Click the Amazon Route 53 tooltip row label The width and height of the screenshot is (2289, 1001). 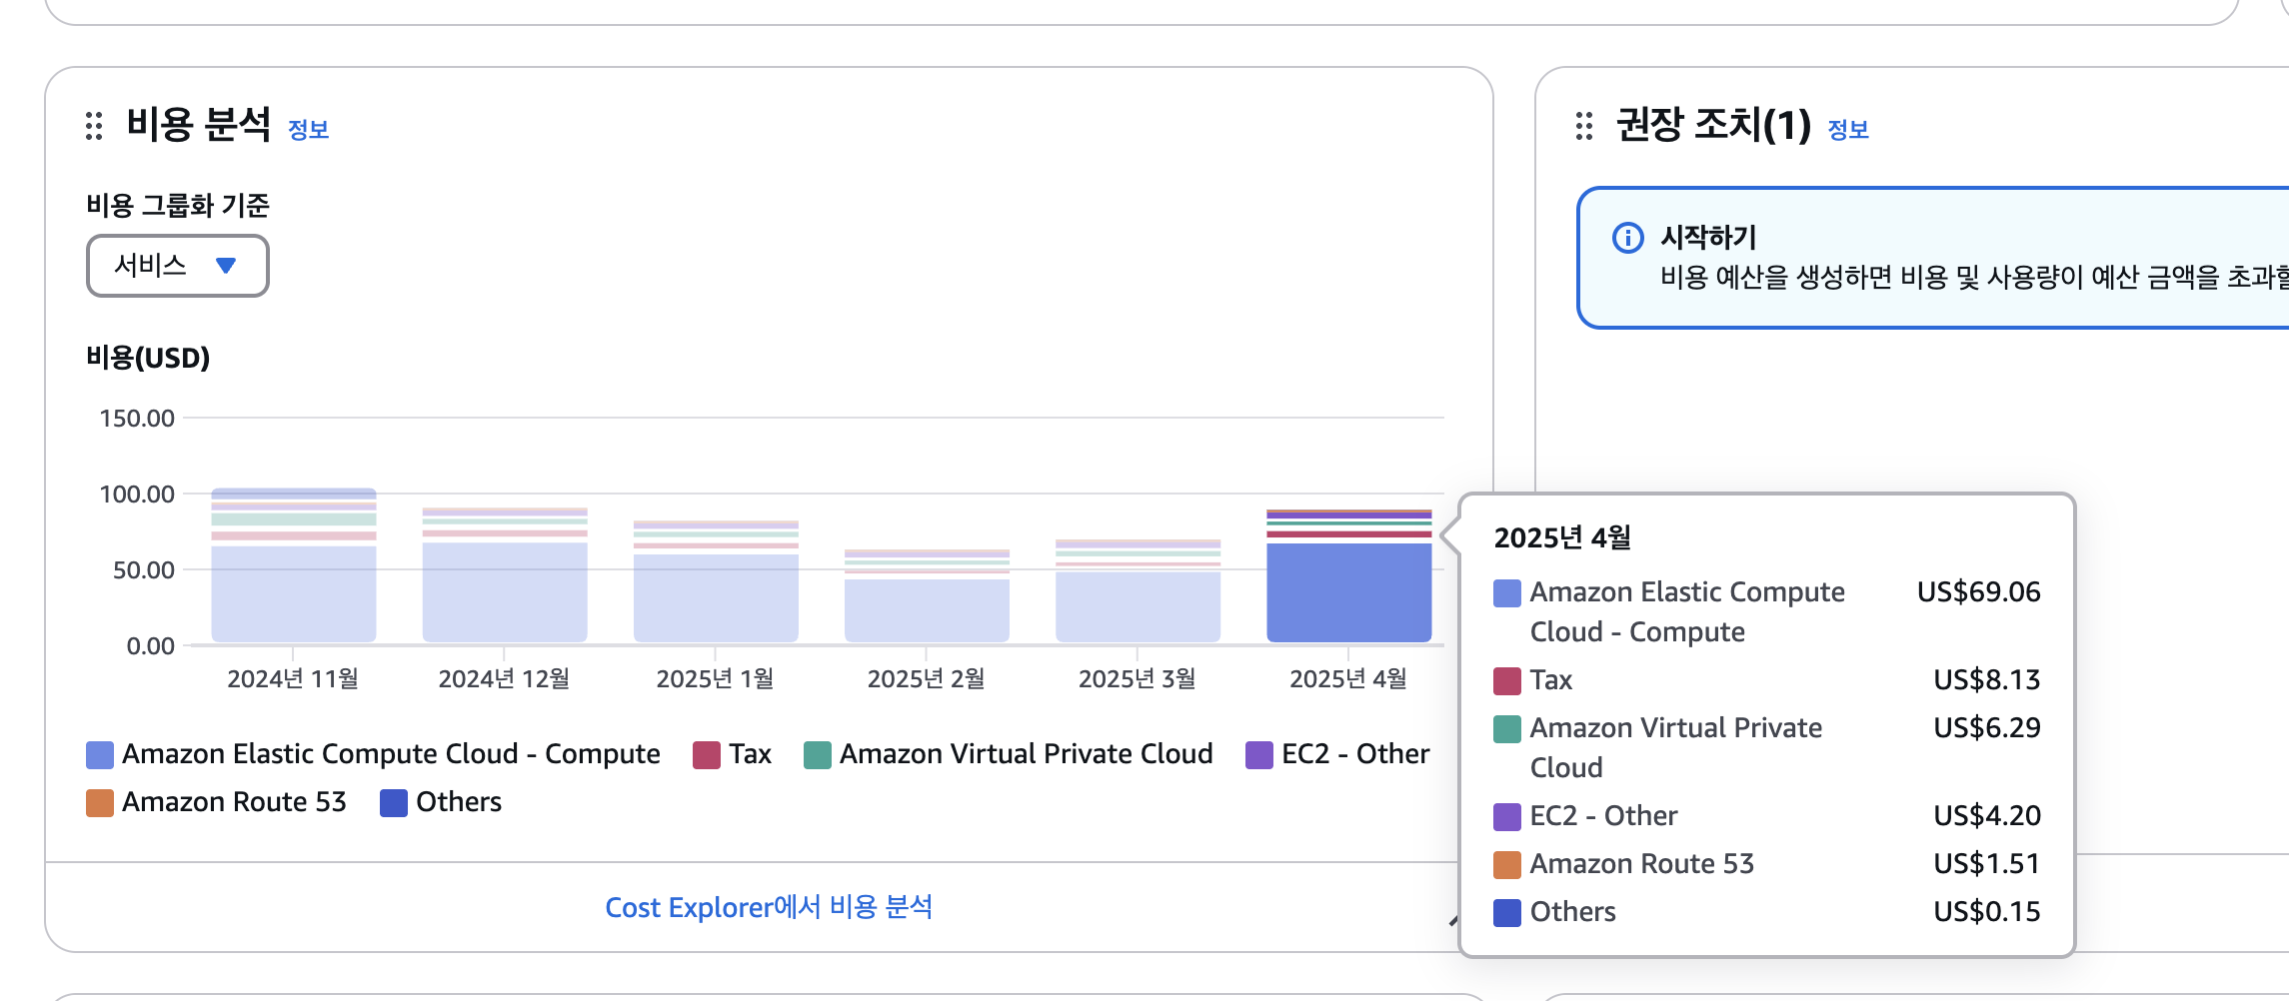[1641, 864]
